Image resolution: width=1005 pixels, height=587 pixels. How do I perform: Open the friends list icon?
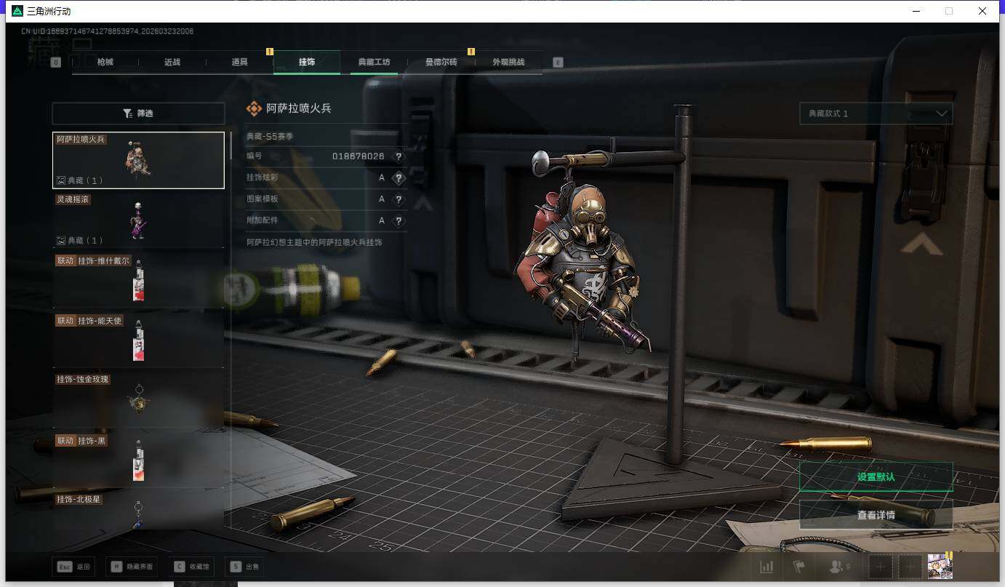(x=839, y=567)
